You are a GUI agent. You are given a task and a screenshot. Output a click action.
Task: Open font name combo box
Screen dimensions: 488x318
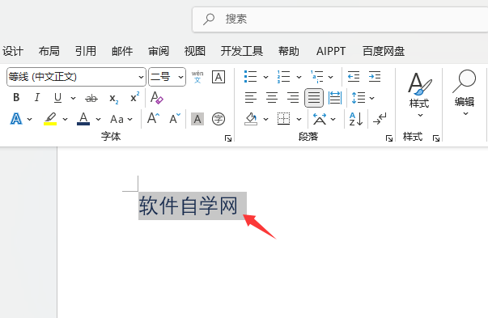pyautogui.click(x=76, y=77)
